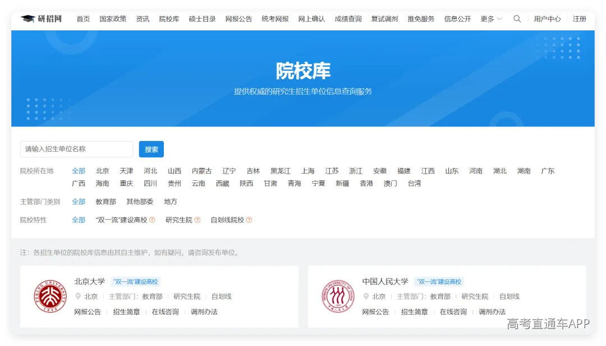Screen dimensions: 606x346
Task: Click help icon beside 研究生院 filter
Action: coord(197,220)
